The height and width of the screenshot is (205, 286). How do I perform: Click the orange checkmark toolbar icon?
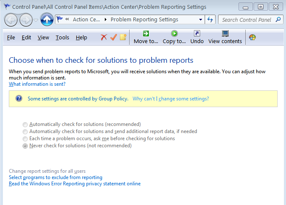pyautogui.click(x=114, y=37)
